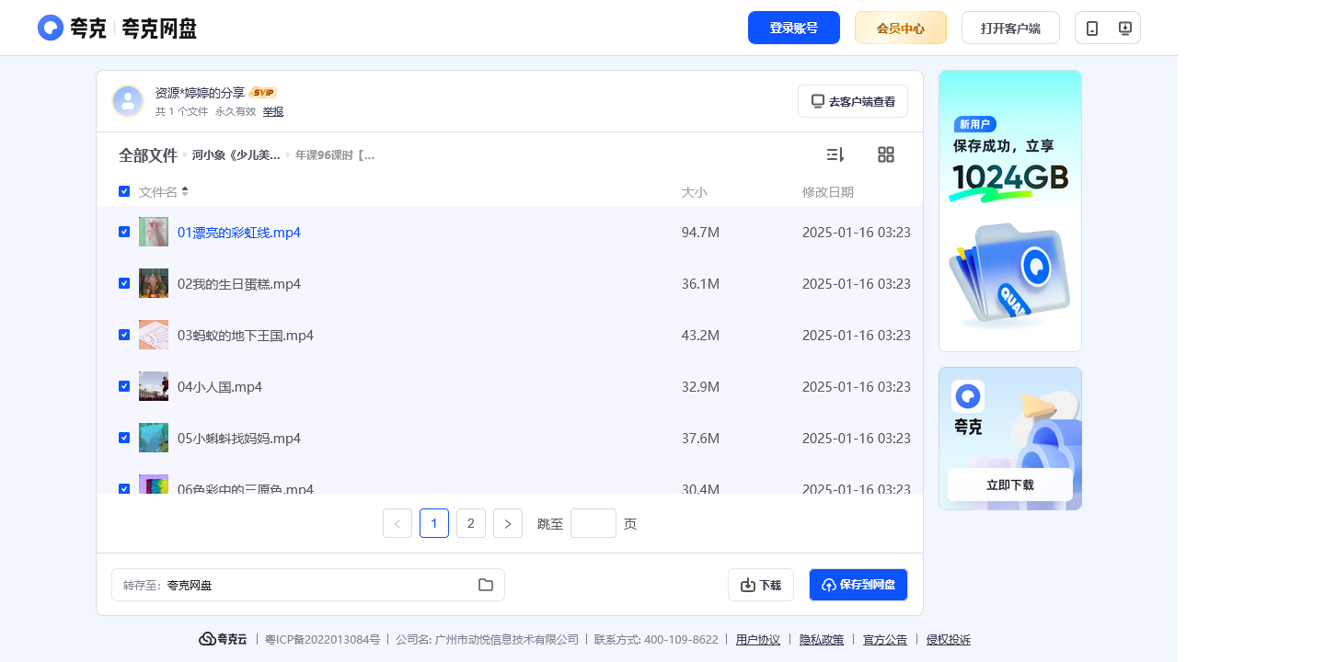1336x662 pixels.
Task: Select page 2 in pagination
Action: [x=471, y=523]
